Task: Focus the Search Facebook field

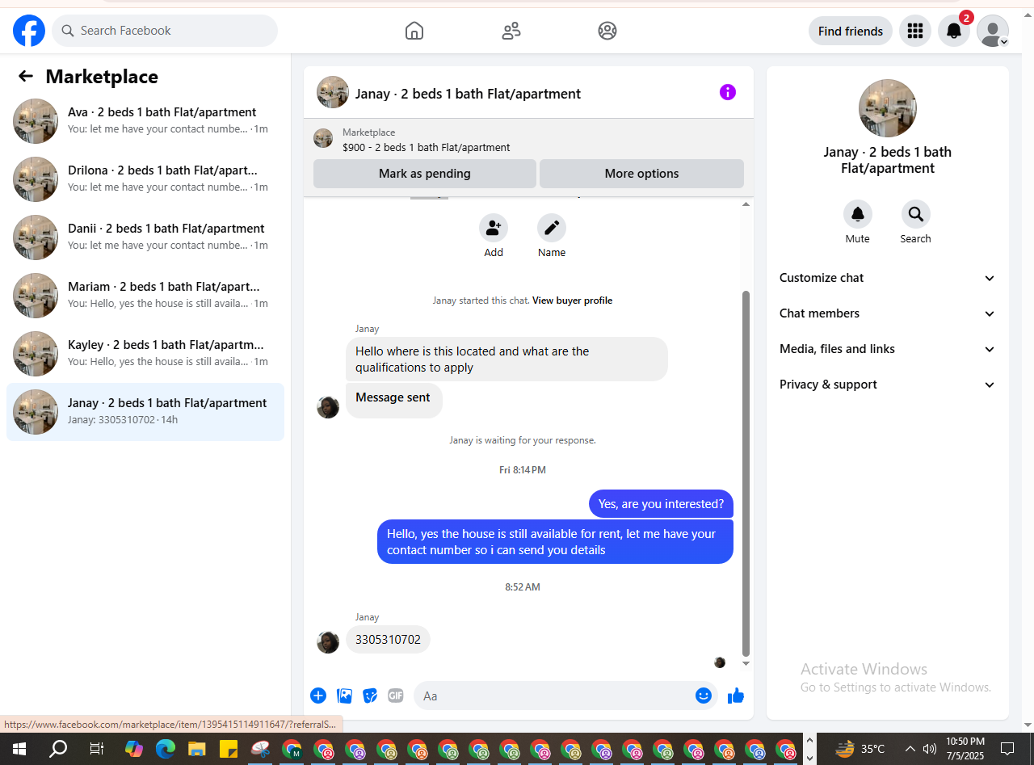Action: [165, 31]
